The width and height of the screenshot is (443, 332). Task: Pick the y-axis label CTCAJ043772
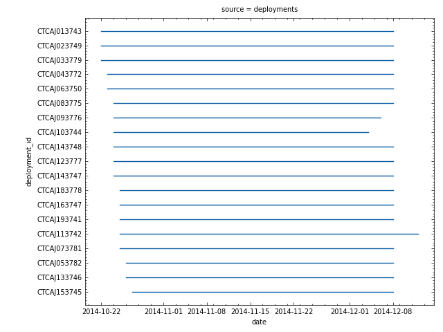click(x=60, y=74)
